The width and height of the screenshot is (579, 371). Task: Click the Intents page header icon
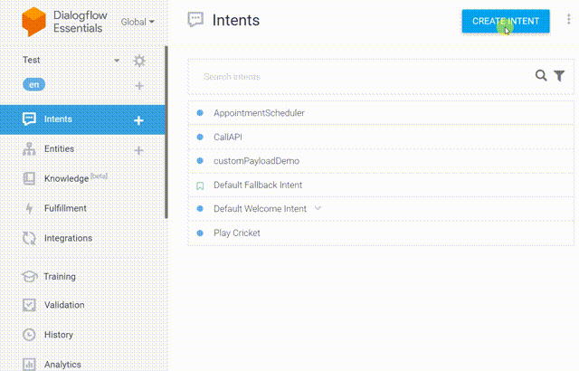click(x=195, y=19)
